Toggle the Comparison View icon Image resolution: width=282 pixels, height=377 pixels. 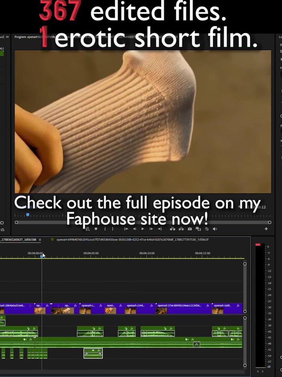198,229
